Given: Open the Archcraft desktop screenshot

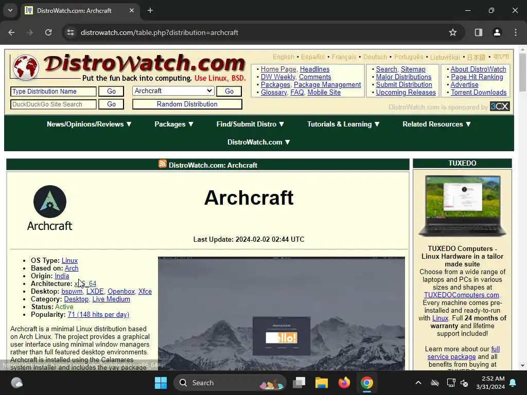Looking at the screenshot, I should (282, 313).
